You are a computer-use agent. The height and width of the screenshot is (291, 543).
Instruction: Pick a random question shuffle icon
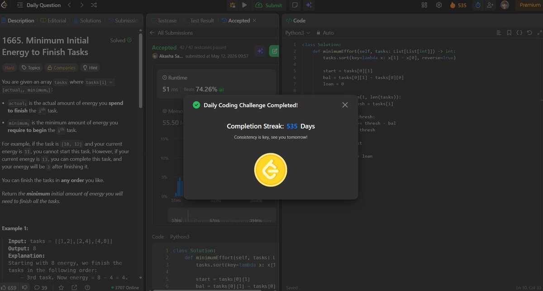point(94,5)
